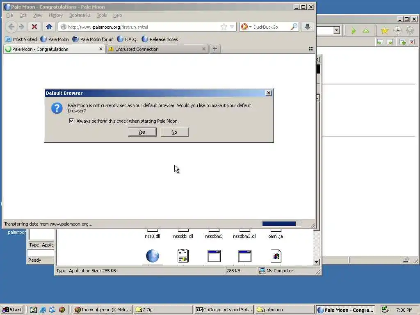Switch to Index of /repo taskbar window
The image size is (420, 315).
[x=103, y=310]
